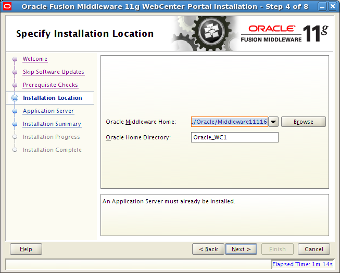Click the gear graphic in header

[x=206, y=33]
